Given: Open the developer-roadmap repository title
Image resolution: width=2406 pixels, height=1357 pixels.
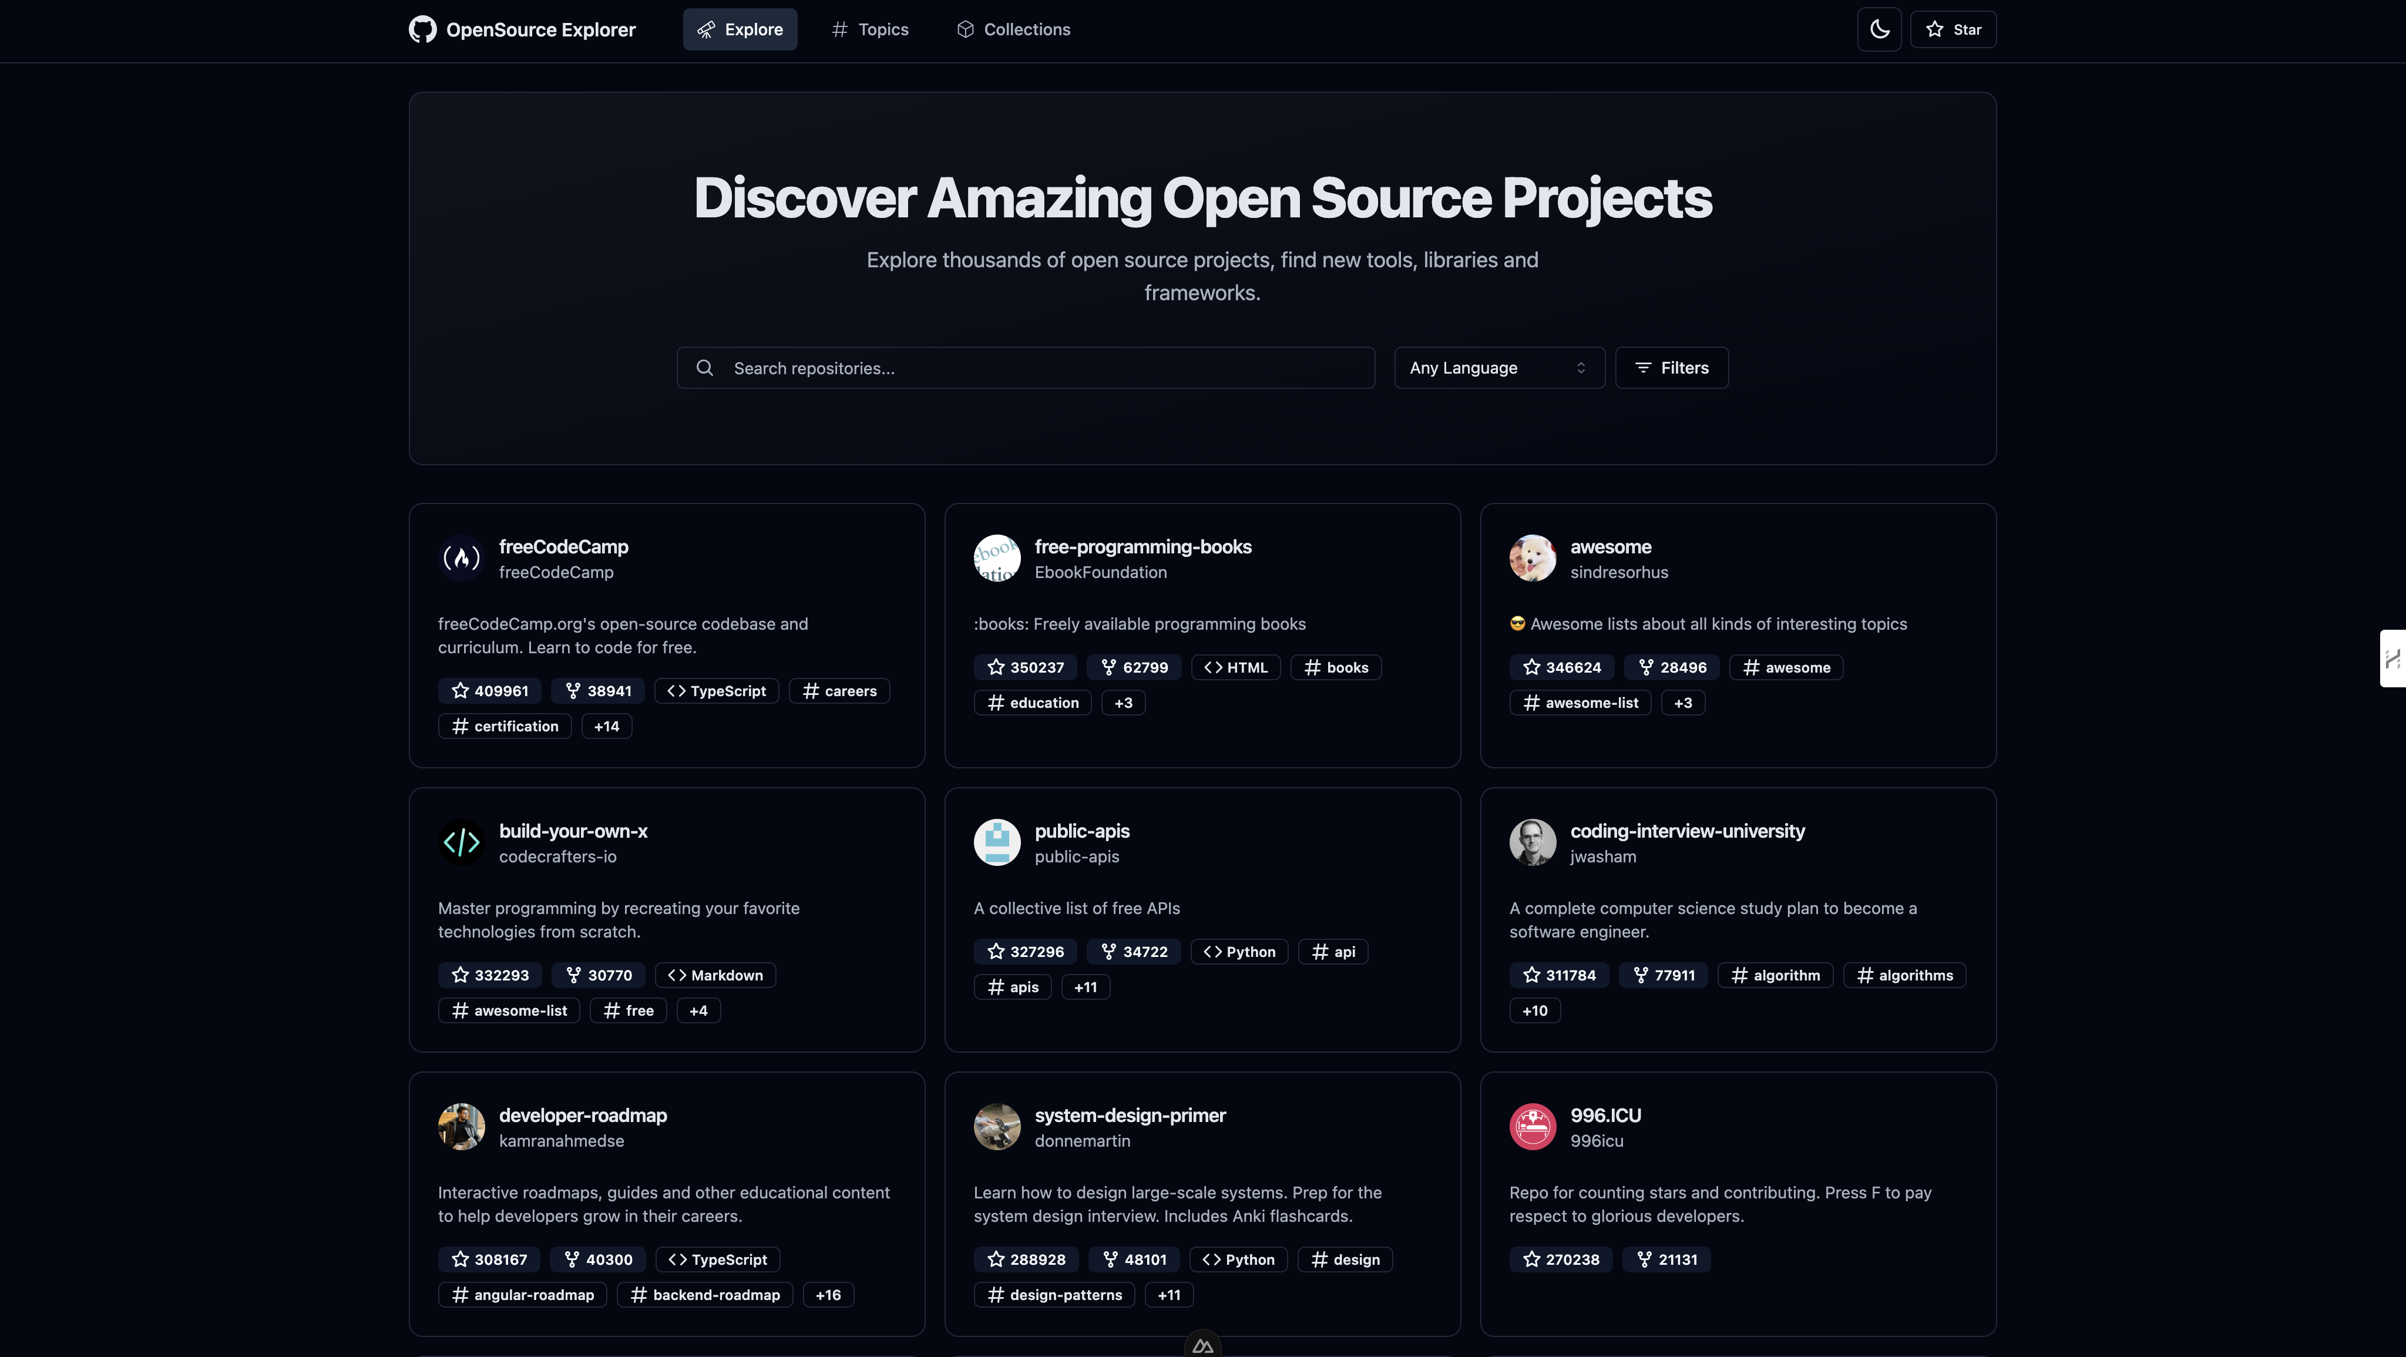Looking at the screenshot, I should coord(583,1115).
